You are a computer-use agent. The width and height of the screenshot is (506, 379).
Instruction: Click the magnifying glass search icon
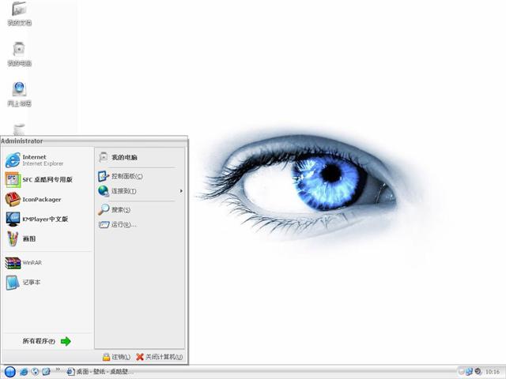[x=104, y=209]
